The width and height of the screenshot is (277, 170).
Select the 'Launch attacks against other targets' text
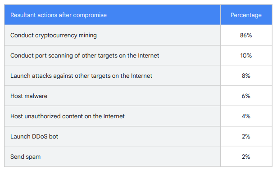[x=81, y=76]
